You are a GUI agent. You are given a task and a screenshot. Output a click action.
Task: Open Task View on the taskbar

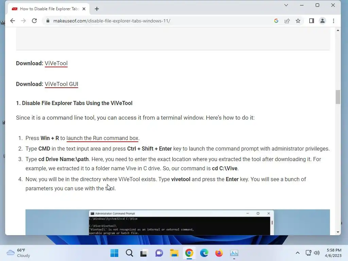(144, 253)
